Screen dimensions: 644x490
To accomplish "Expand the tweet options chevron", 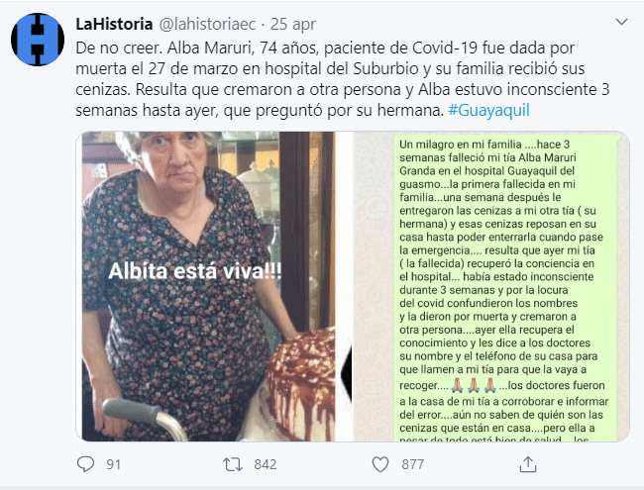I will coord(621,22).
